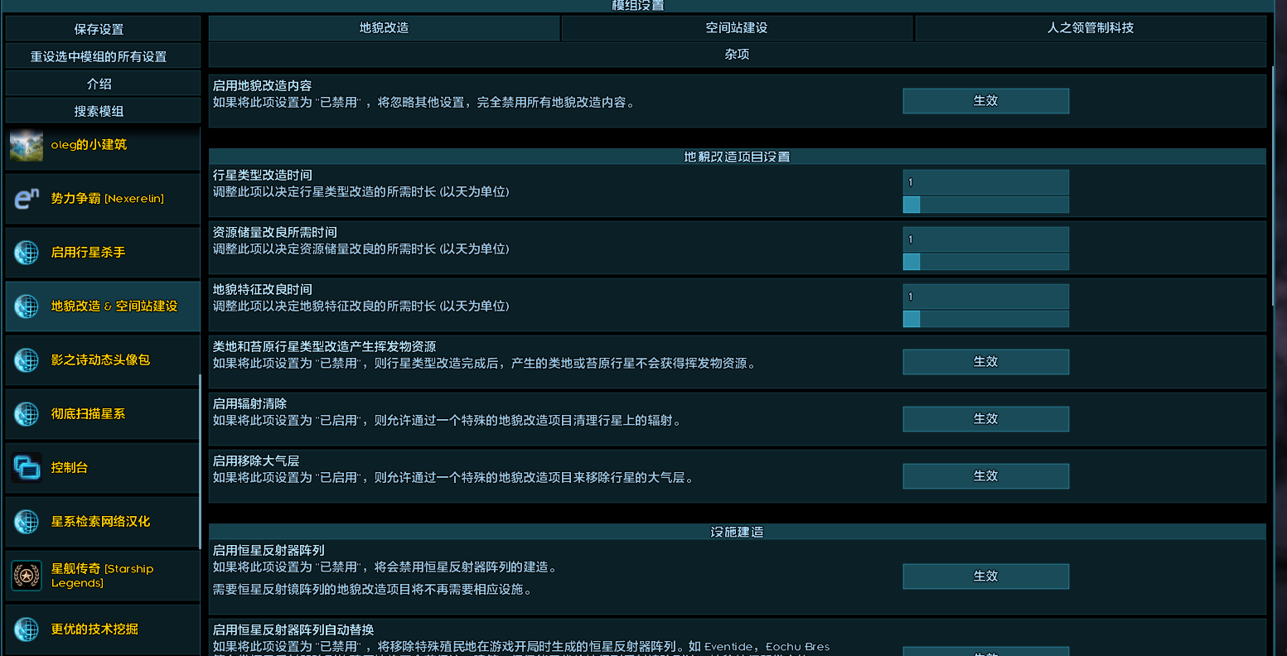
Task: Select the 彻底扫描星系 mod entry
Action: (103, 414)
